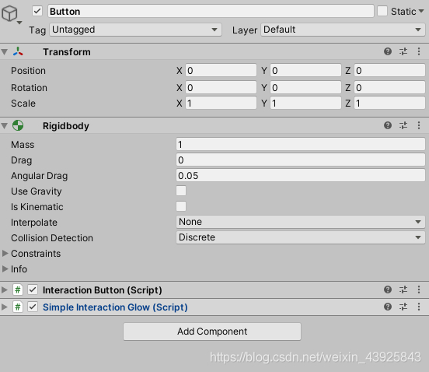Click Position Y field
Image resolution: width=429 pixels, height=372 pixels.
(x=305, y=70)
